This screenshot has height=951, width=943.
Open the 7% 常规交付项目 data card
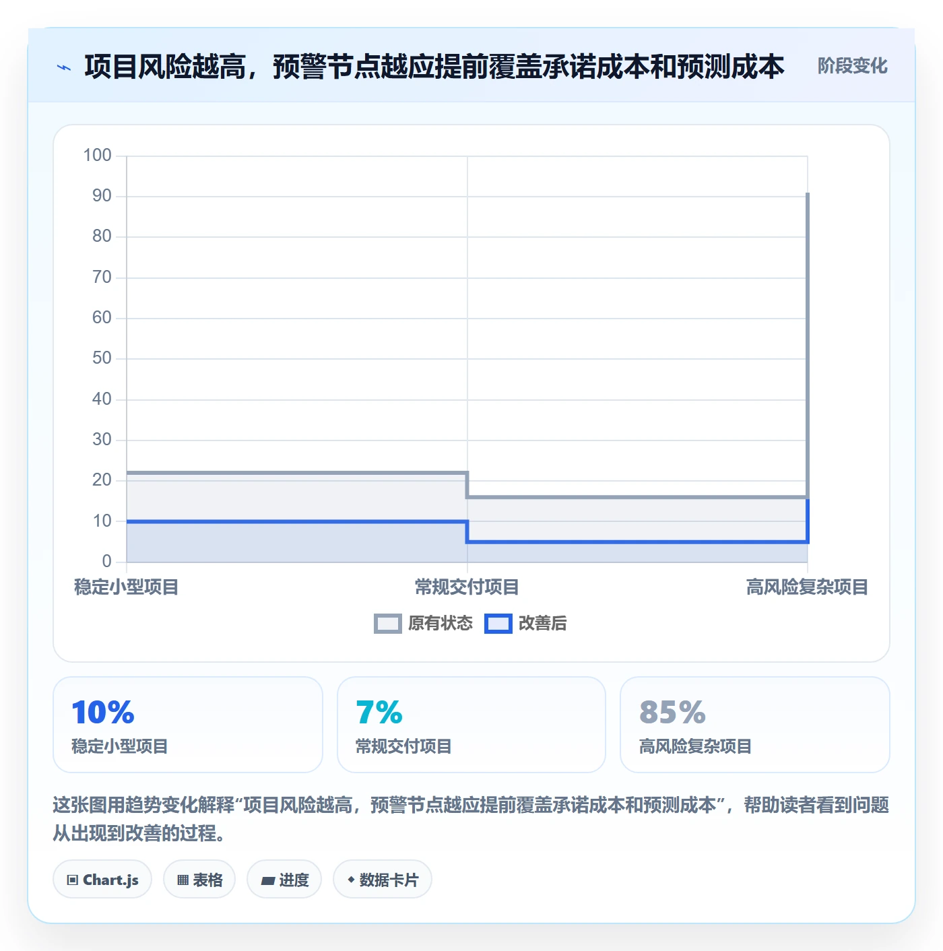click(471, 725)
